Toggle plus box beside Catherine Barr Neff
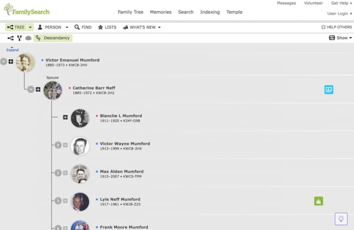 pos(38,90)
